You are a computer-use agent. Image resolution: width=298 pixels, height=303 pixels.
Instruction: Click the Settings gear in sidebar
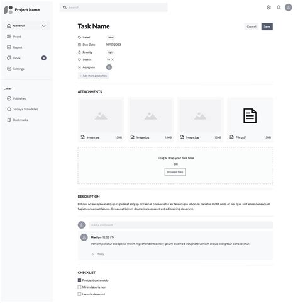pyautogui.click(x=9, y=69)
